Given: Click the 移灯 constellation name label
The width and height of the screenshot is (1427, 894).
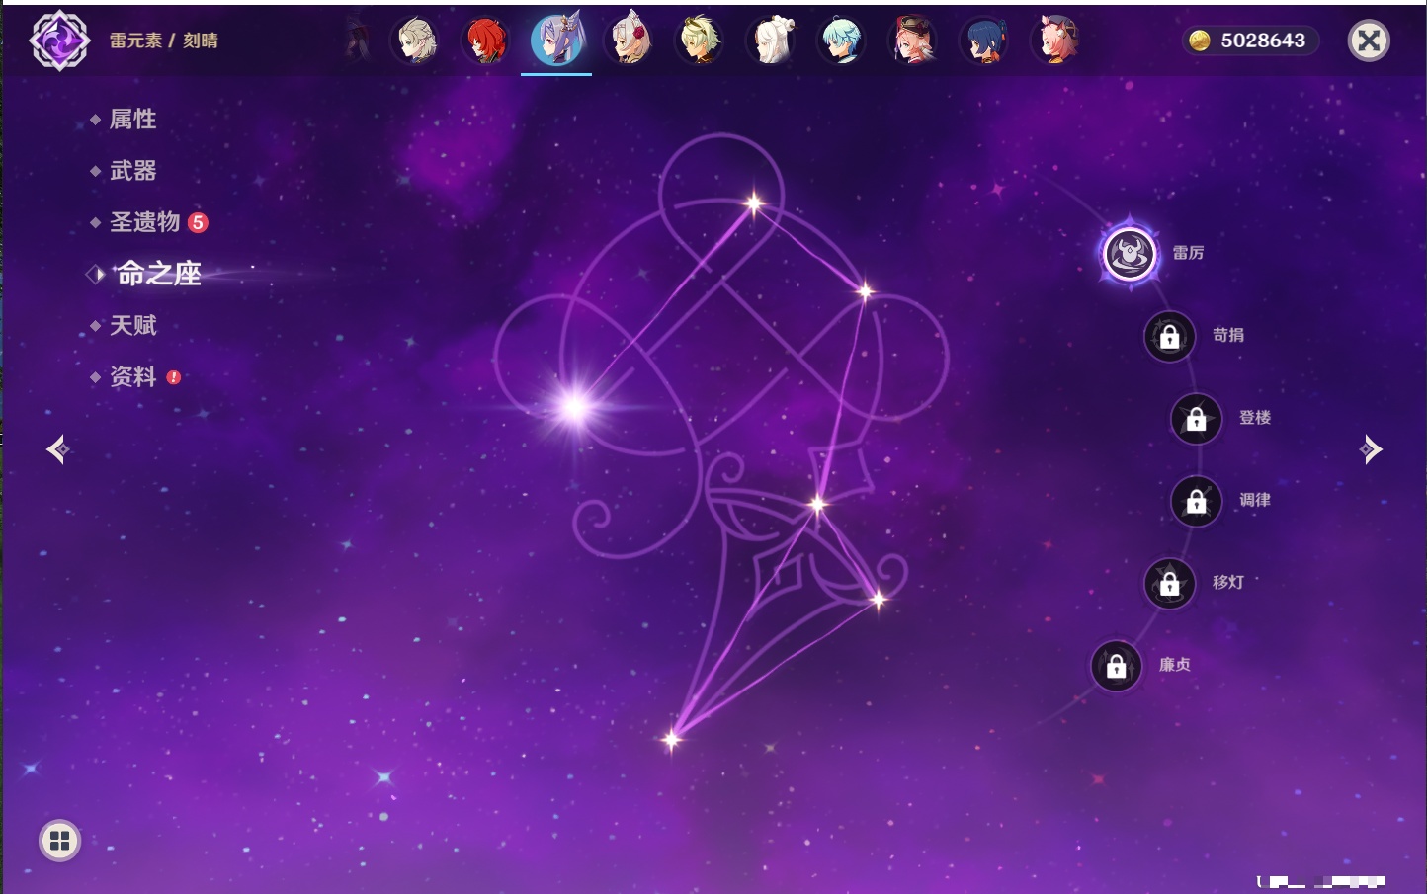Looking at the screenshot, I should tap(1228, 582).
